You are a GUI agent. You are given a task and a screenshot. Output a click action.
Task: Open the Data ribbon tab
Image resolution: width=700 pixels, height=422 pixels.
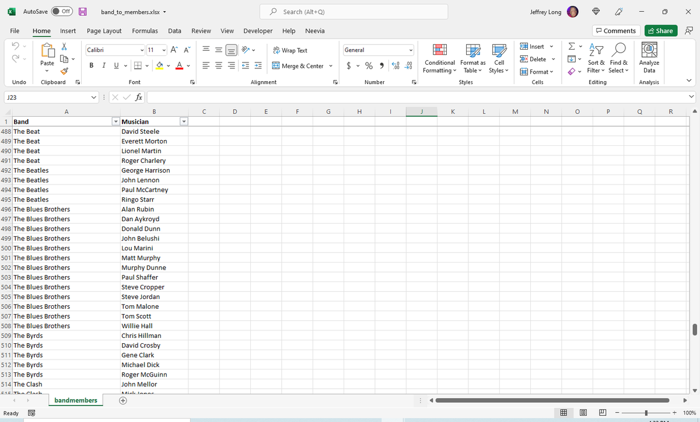[174, 31]
